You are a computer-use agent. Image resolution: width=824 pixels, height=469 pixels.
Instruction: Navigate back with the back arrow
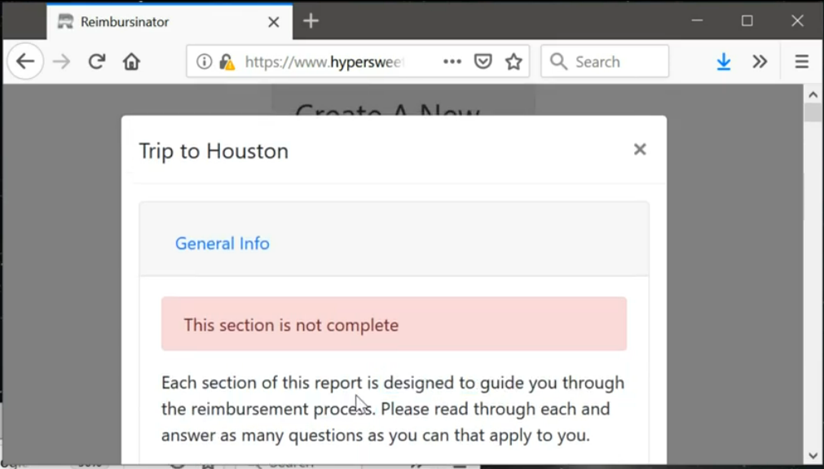tap(24, 61)
